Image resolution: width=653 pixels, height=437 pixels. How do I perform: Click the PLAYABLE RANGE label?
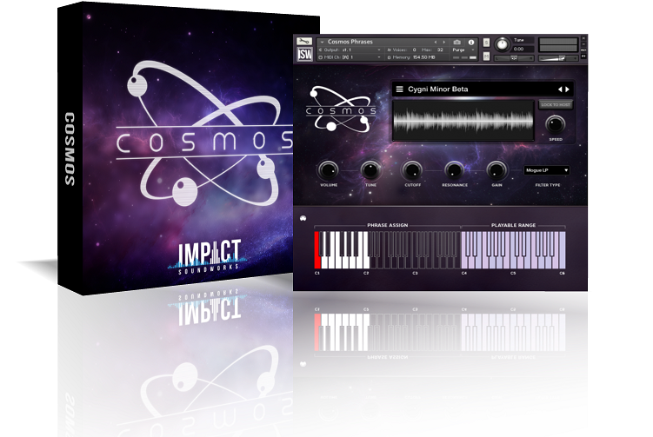point(513,225)
